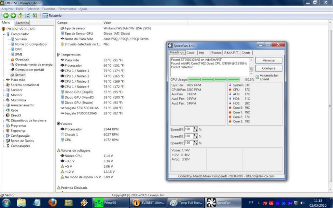The image size is (333, 208).
Task: Click the Speed01 spinner arrows
Action: click(195, 129)
